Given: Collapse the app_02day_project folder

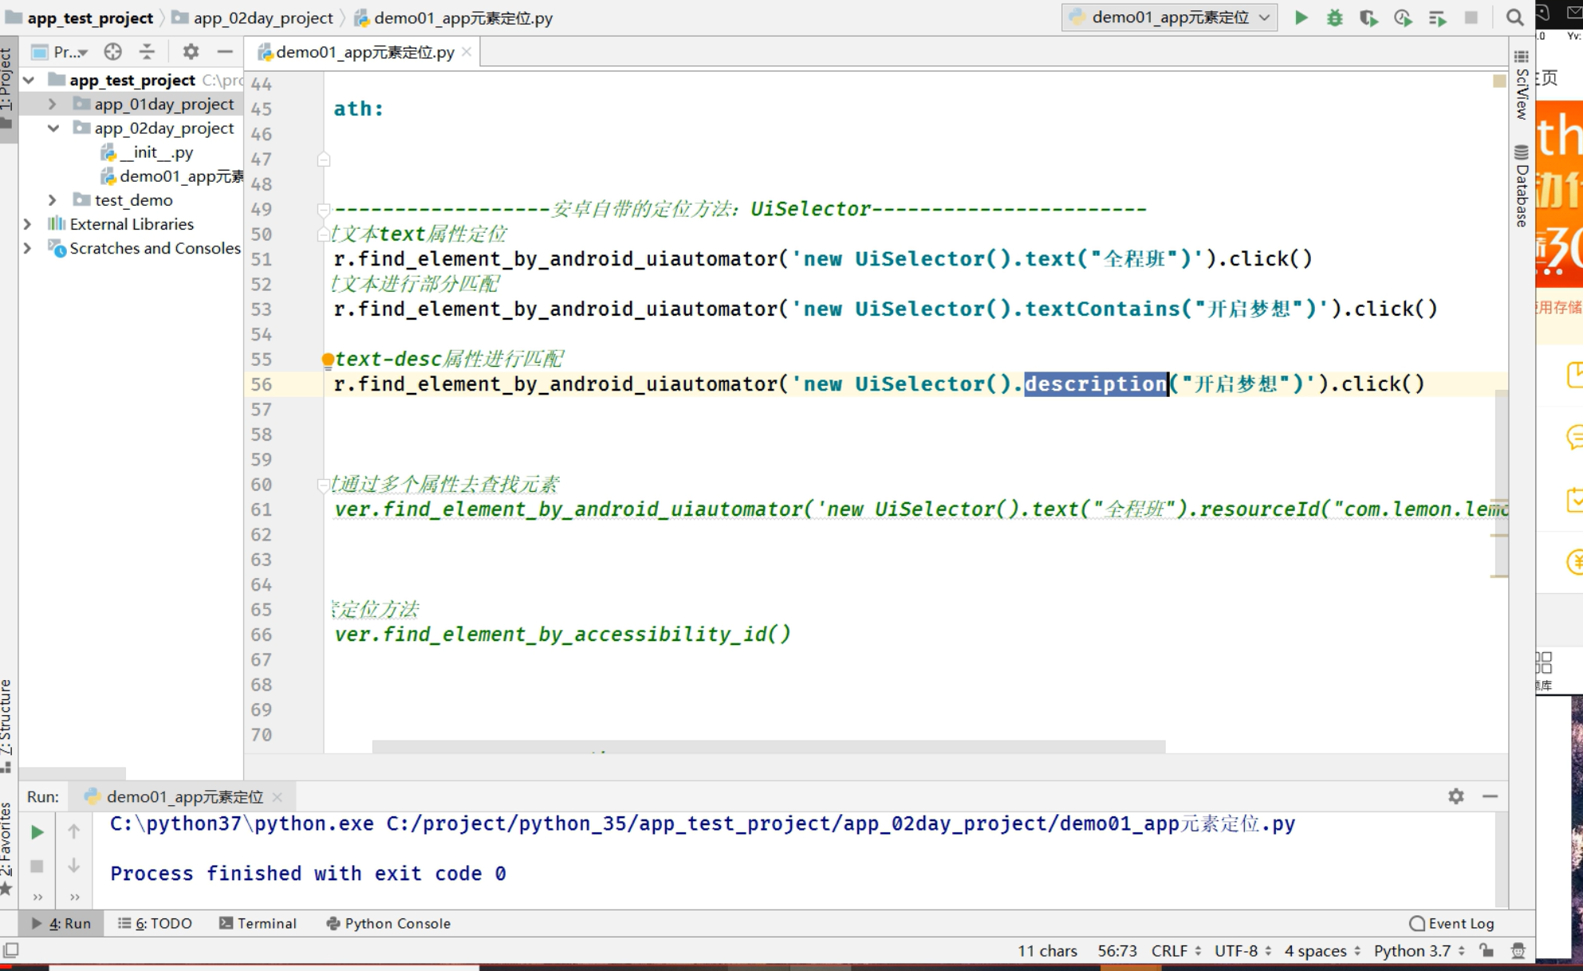Looking at the screenshot, I should 53,128.
